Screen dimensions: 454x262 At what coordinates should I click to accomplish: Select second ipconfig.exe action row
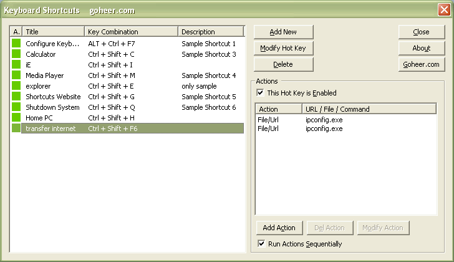[345, 129]
